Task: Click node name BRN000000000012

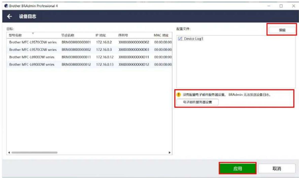Action: pos(76,65)
